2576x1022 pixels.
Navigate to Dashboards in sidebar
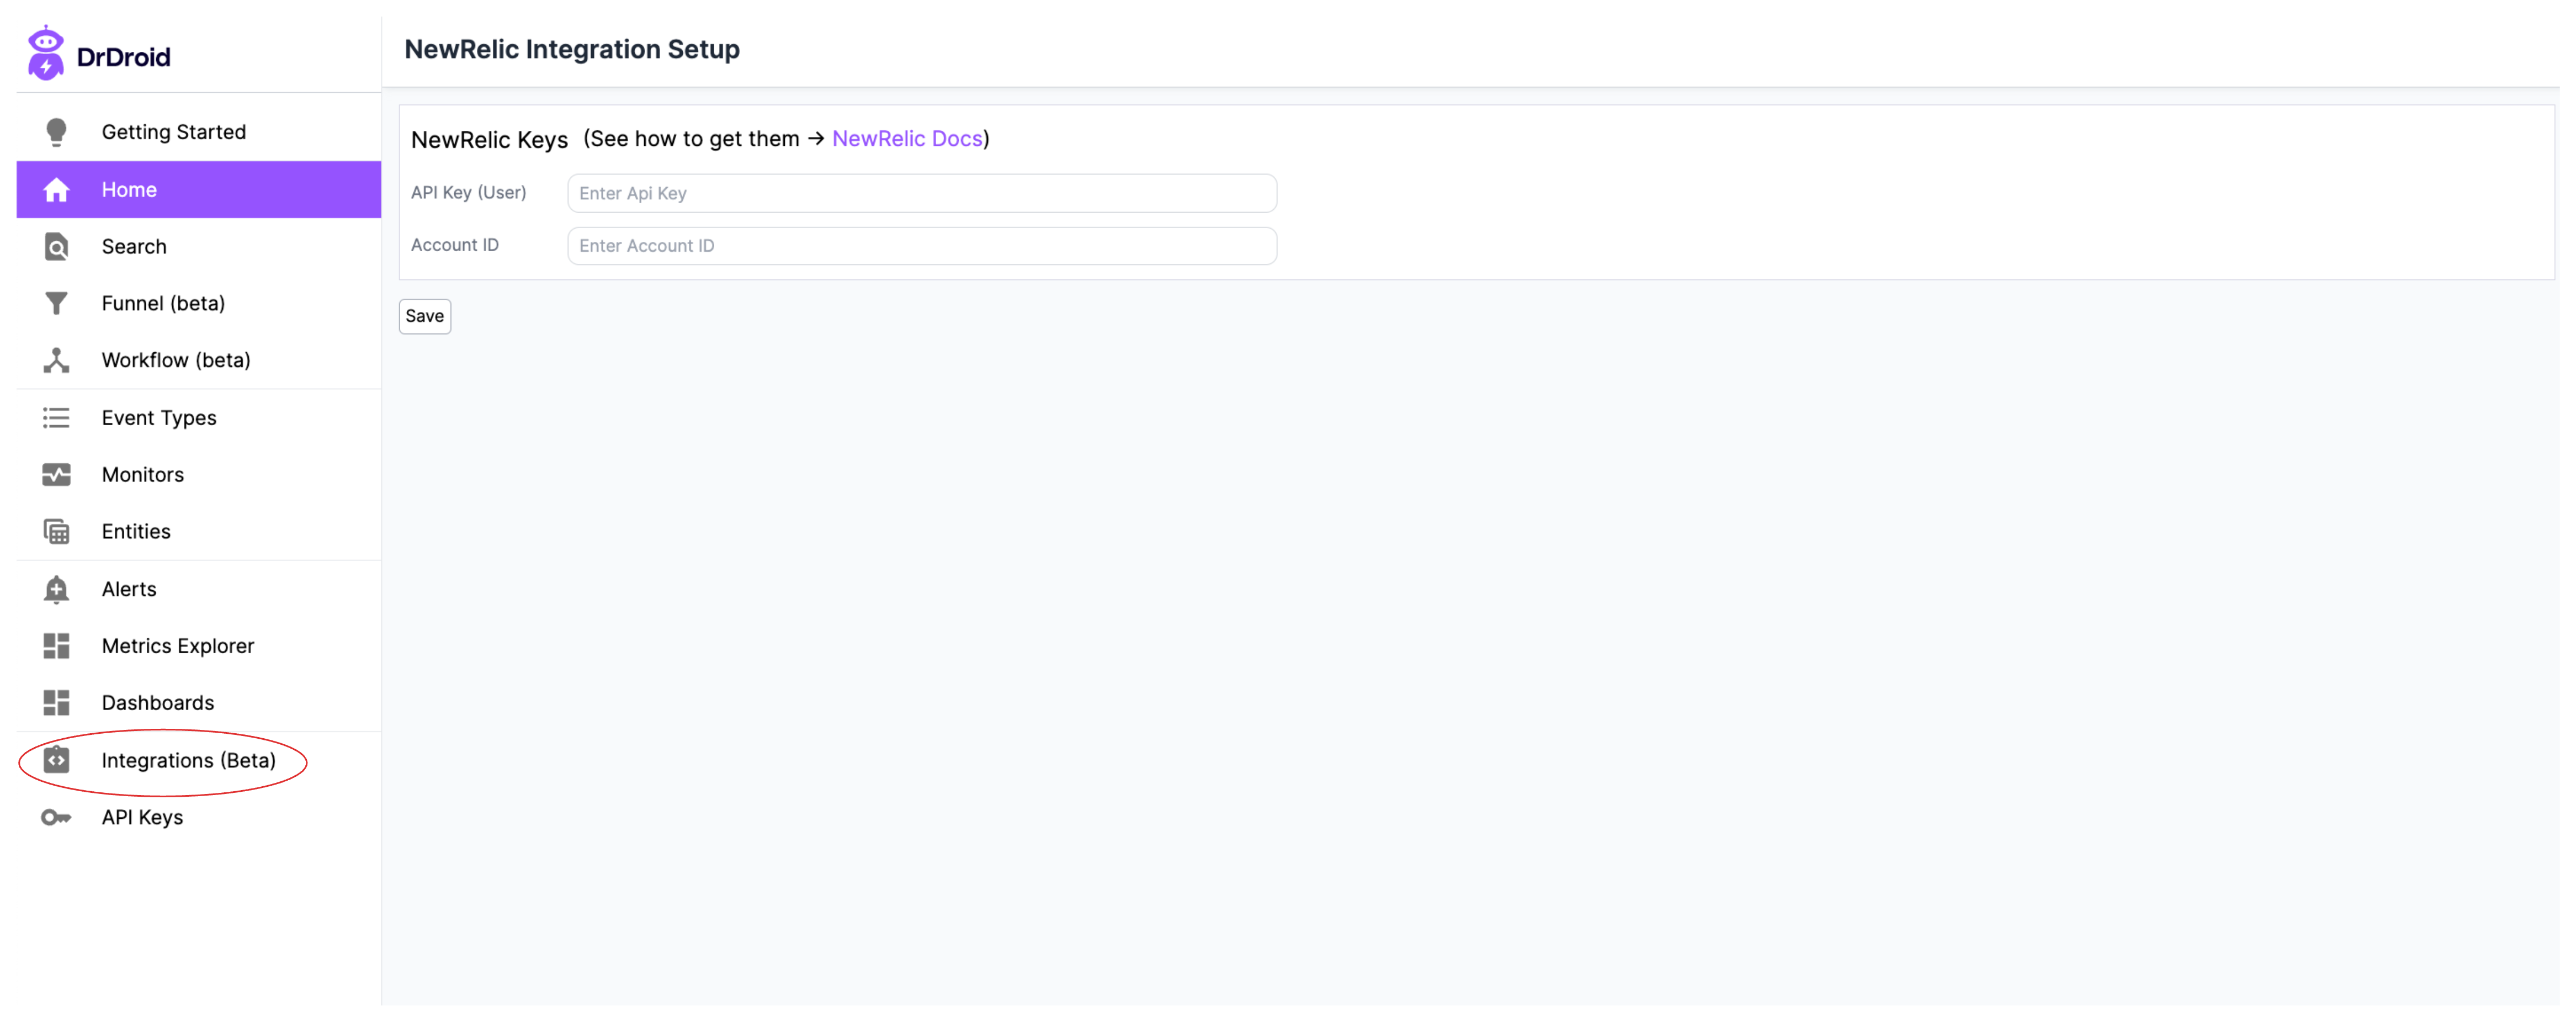tap(158, 704)
